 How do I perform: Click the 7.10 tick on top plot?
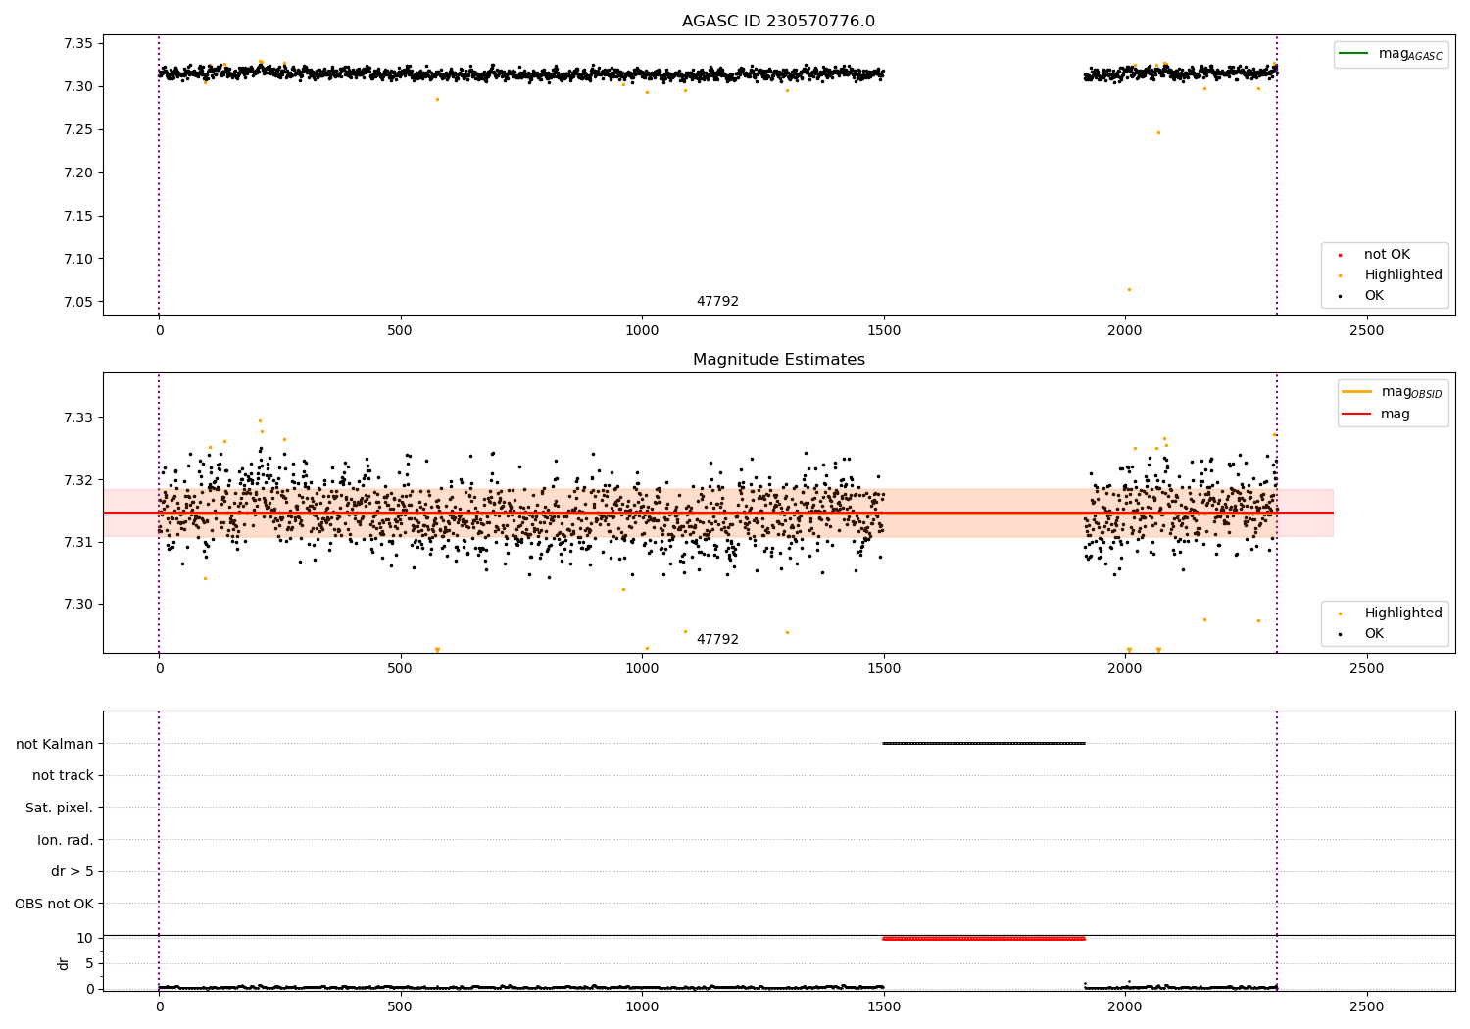click(78, 259)
